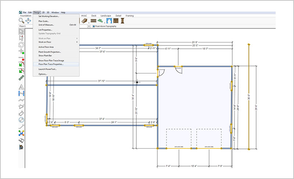The height and width of the screenshot is (179, 294).
Task: Click Launch PowerTool menu entry
Action: tap(47, 69)
